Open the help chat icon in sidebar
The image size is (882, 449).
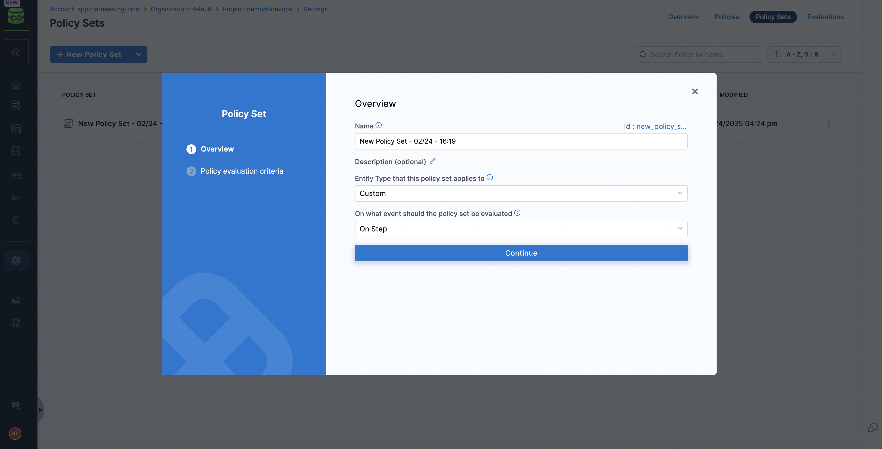(16, 406)
